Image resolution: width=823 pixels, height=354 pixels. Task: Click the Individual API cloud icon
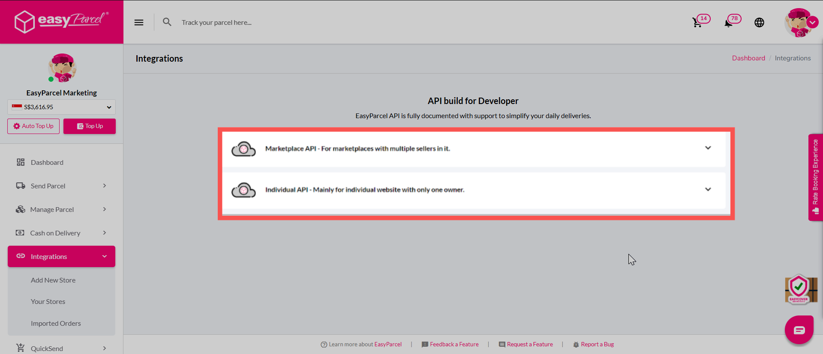click(x=243, y=190)
